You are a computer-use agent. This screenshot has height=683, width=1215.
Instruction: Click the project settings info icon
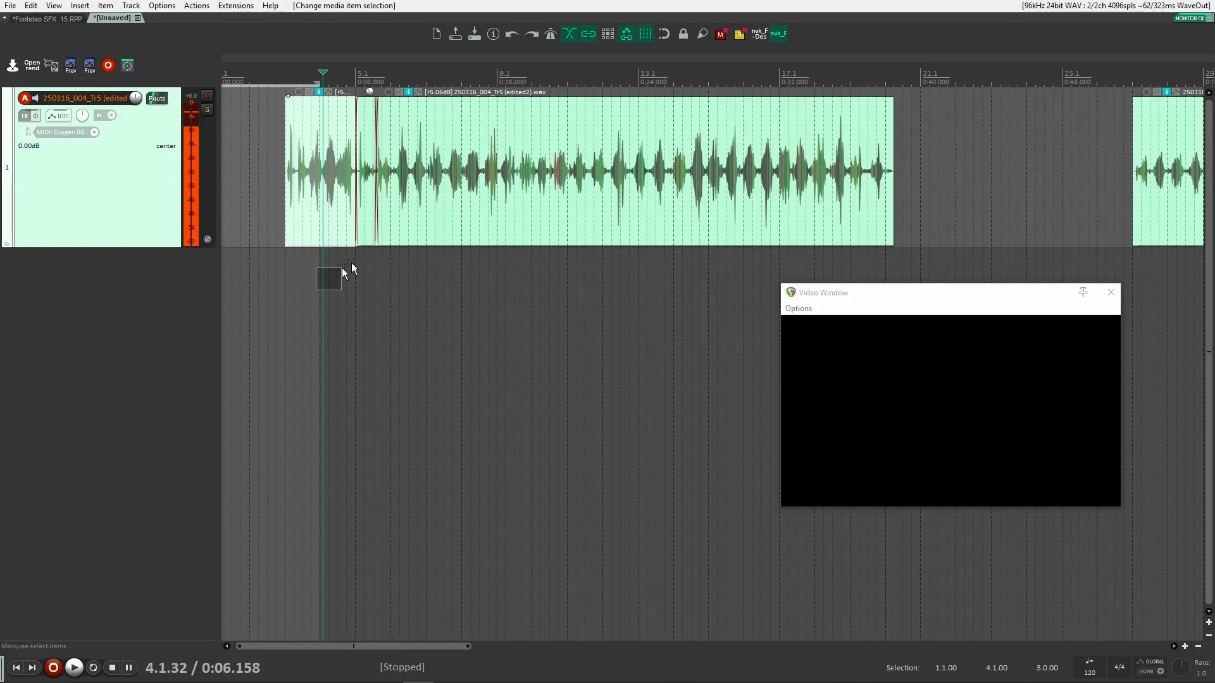493,34
